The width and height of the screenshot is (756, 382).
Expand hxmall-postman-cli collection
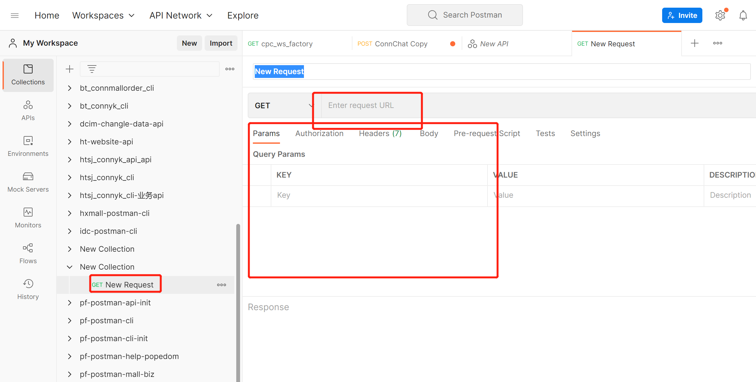(x=70, y=213)
